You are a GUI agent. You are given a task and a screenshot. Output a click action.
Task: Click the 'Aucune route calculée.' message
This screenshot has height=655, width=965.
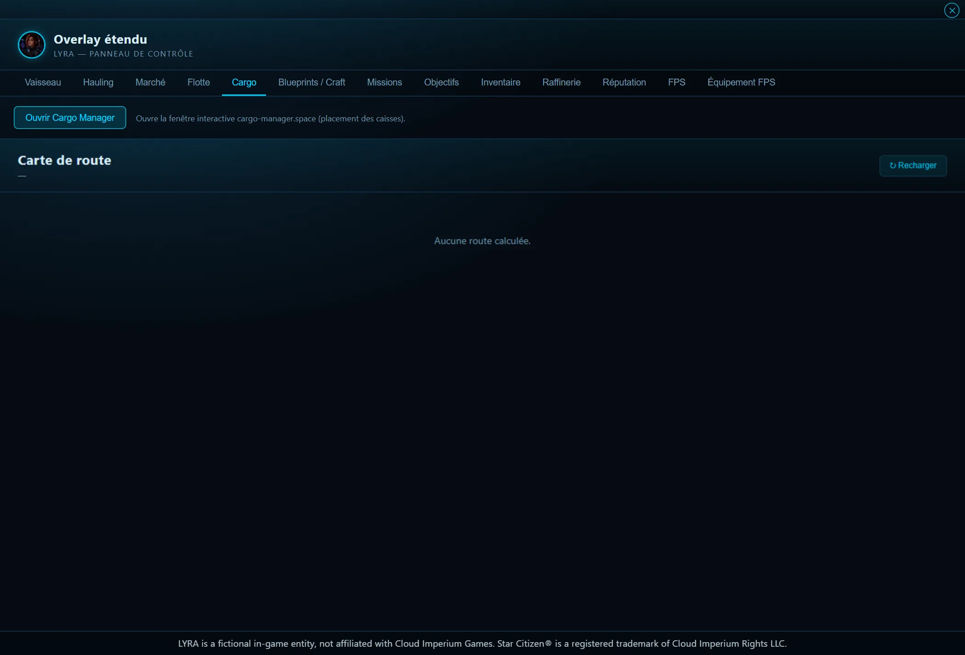click(482, 241)
